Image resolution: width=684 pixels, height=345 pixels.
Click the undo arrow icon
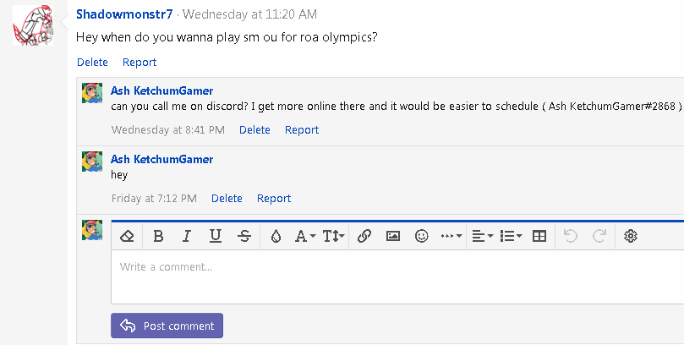pos(571,237)
